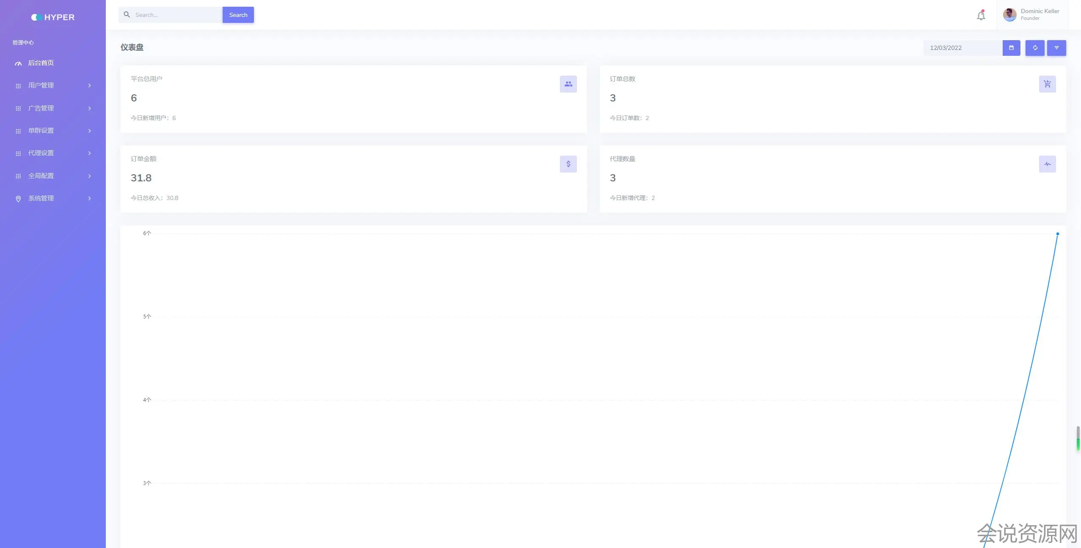Focus the Search text field
Screen dimensions: 1081x548
click(176, 15)
